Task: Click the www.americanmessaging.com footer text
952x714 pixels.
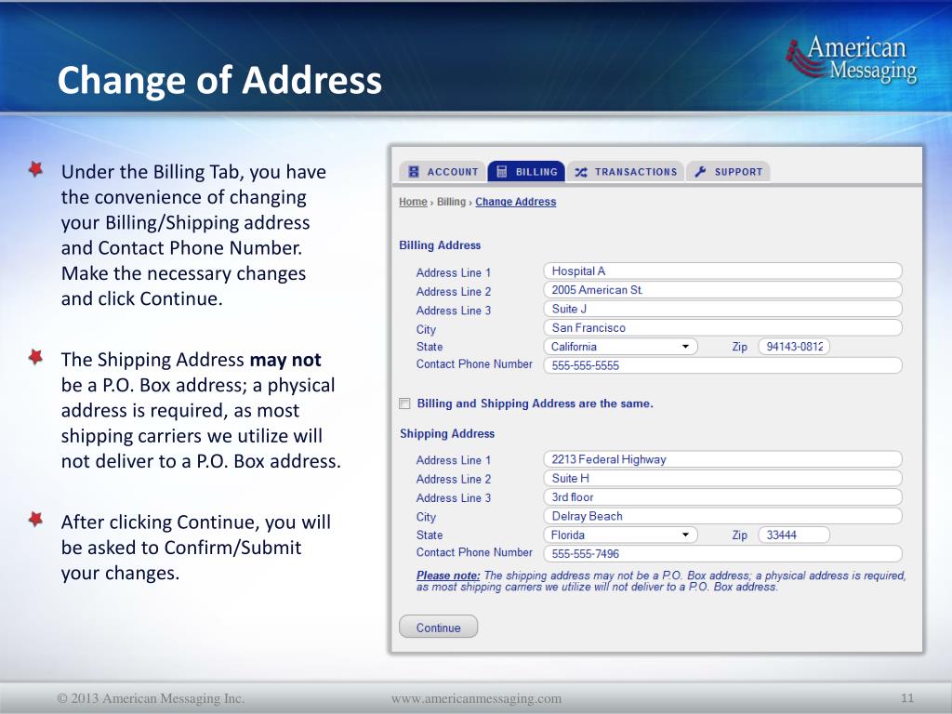Action: click(x=476, y=699)
